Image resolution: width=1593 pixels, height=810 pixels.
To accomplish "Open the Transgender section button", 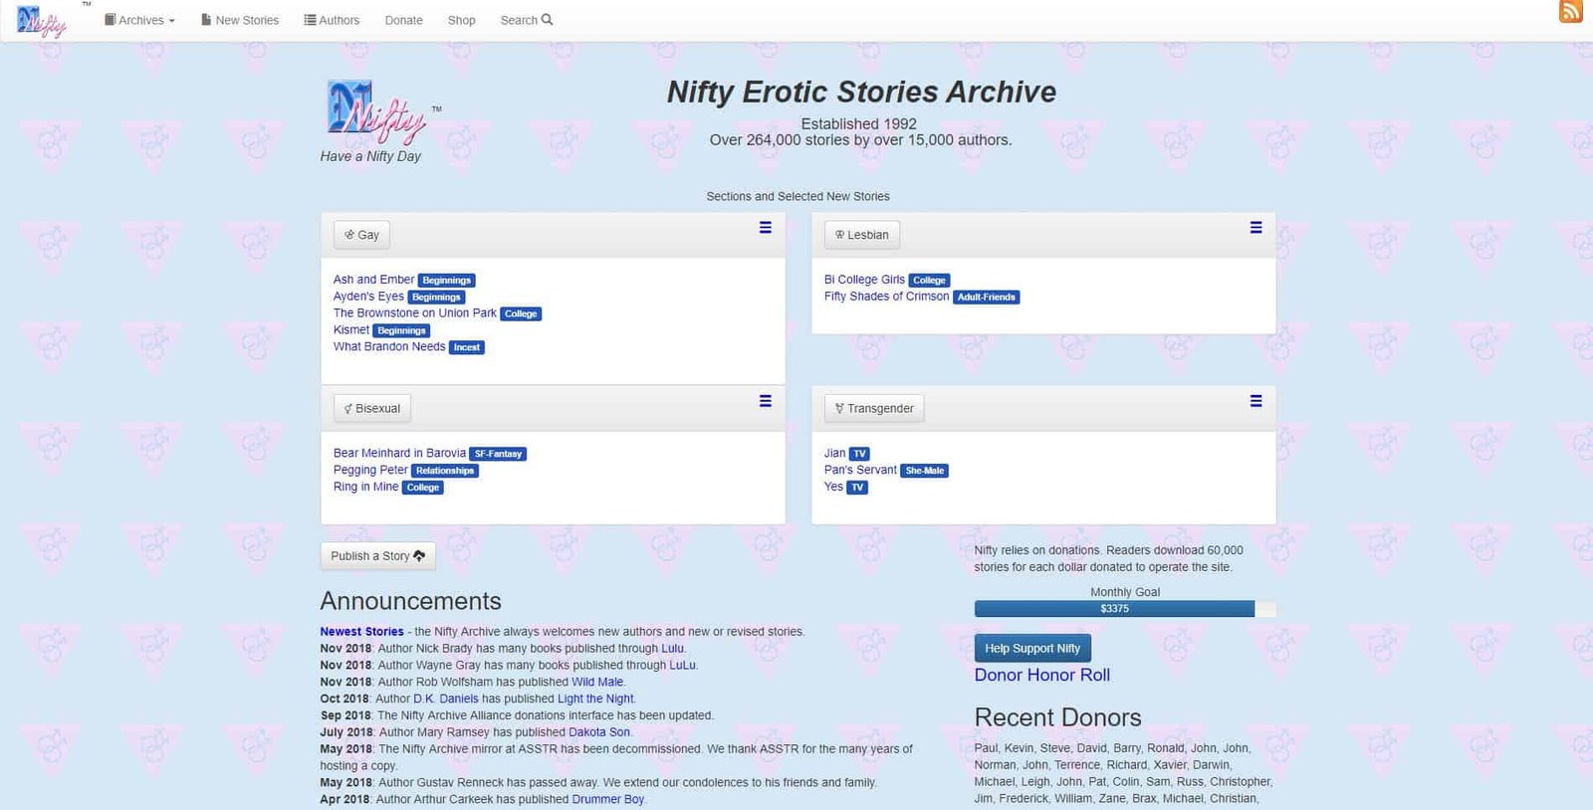I will pos(874,408).
